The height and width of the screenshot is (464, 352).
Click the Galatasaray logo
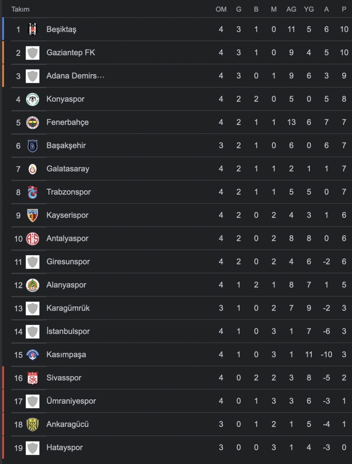point(33,169)
